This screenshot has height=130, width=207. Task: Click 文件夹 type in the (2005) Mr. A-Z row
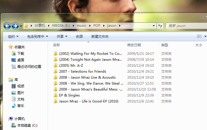pyautogui.click(x=166, y=66)
